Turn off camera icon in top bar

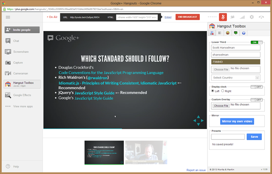click(x=232, y=17)
